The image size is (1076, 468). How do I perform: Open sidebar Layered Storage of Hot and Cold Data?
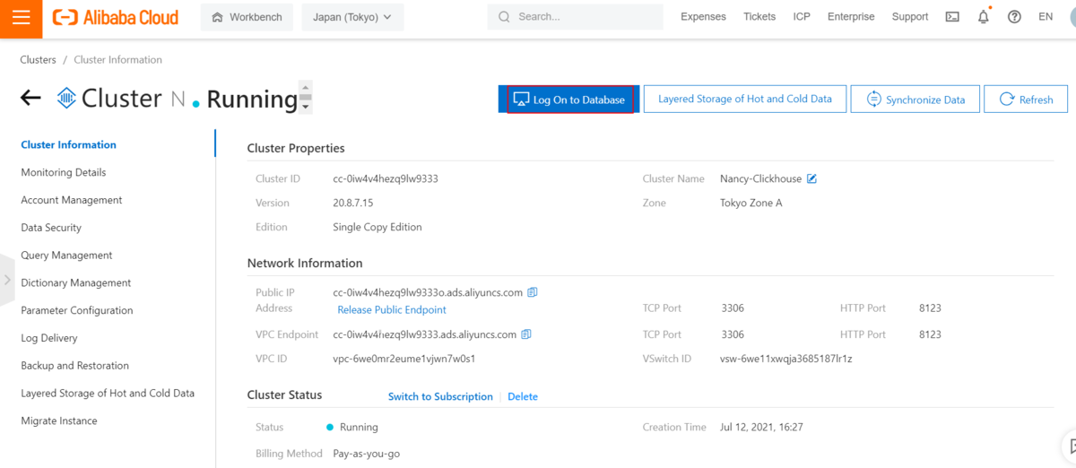108,394
